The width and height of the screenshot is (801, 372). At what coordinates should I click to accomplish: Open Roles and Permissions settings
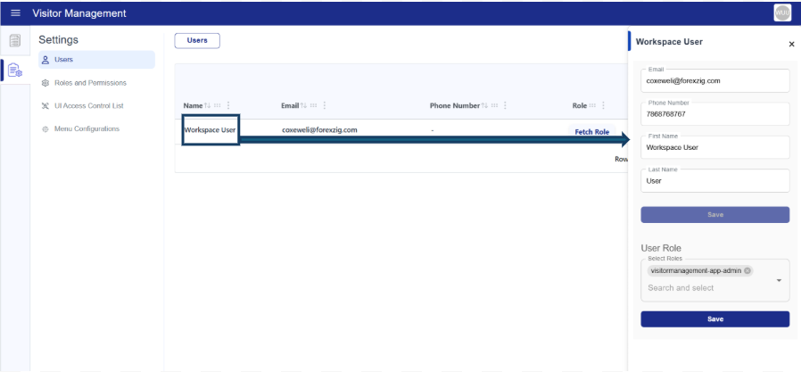pyautogui.click(x=89, y=83)
